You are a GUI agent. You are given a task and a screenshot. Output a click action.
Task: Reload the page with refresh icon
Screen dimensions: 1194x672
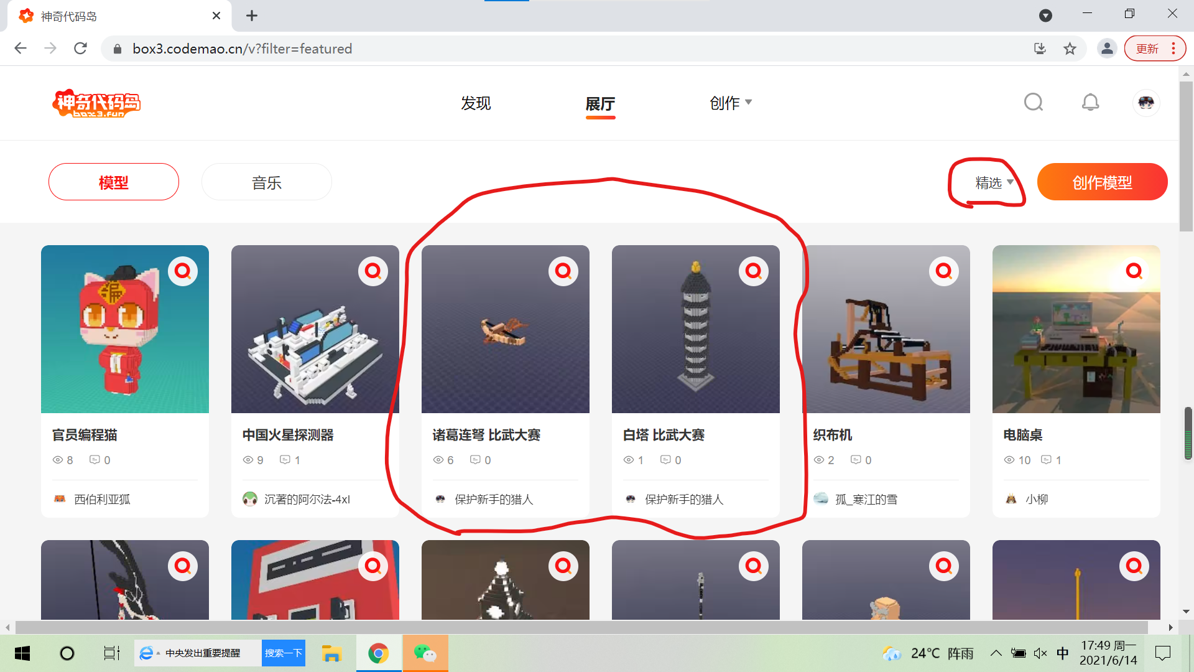click(x=80, y=49)
